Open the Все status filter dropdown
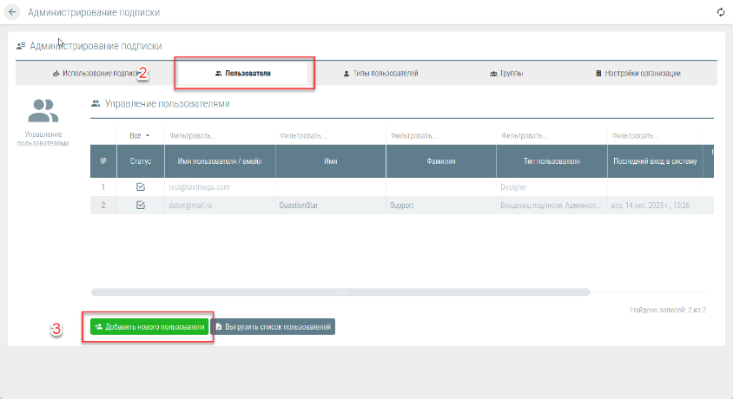733x399 pixels. pos(140,135)
